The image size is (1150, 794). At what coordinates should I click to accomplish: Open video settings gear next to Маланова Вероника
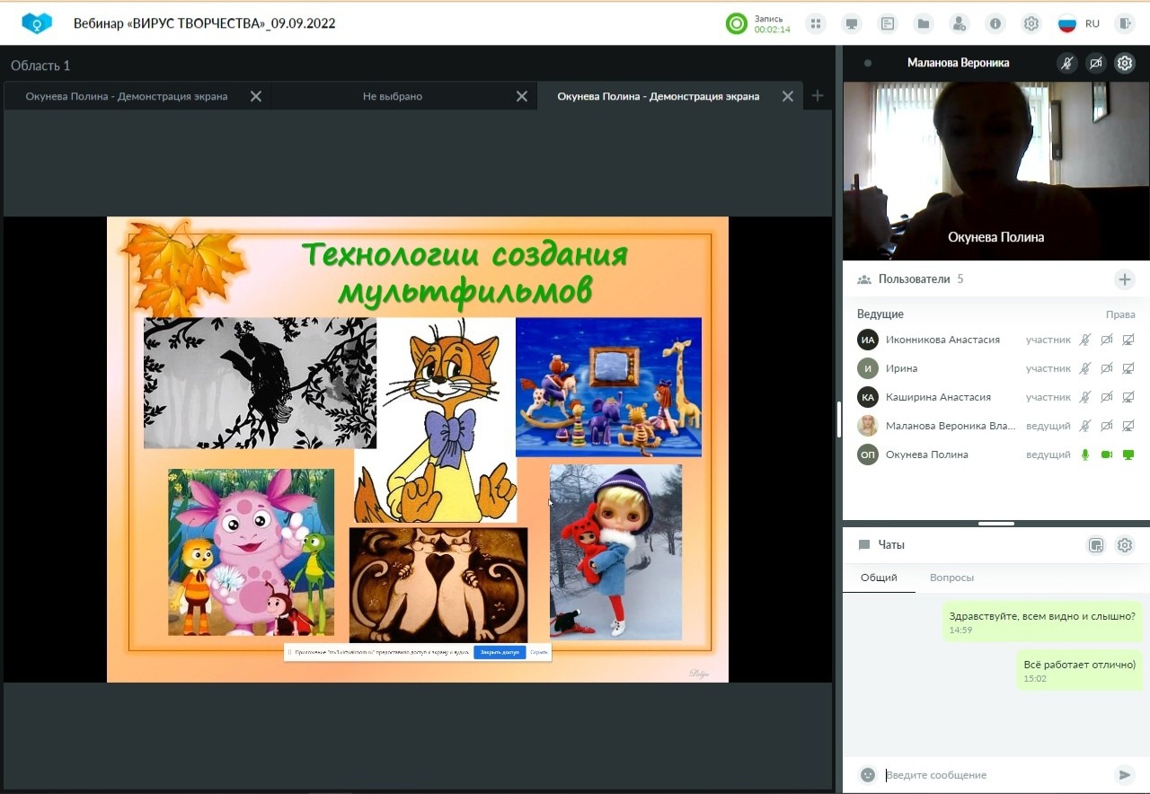tap(1125, 63)
